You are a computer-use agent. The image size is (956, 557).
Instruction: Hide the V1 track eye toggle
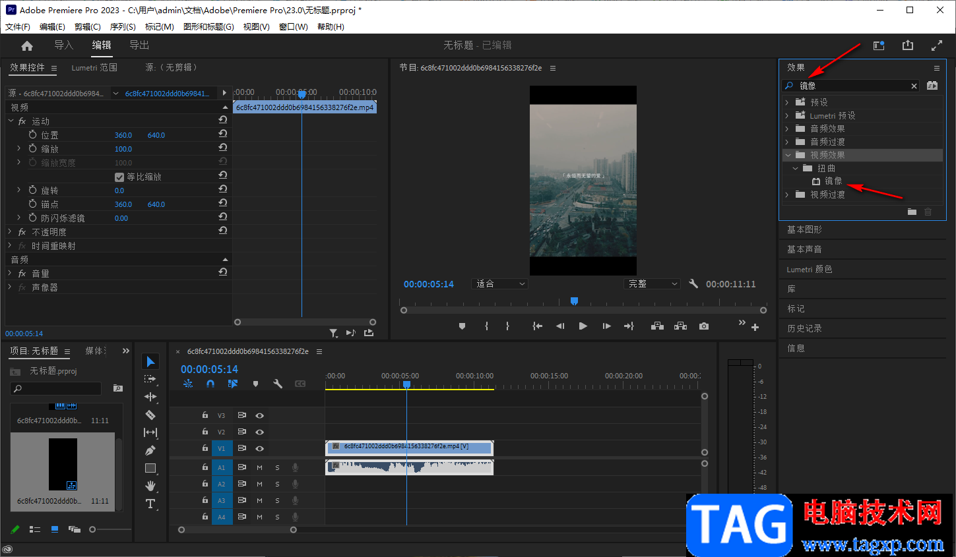pos(260,448)
